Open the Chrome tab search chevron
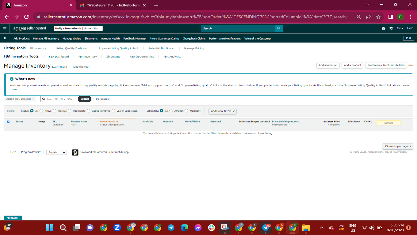Image resolution: width=417 pixels, height=235 pixels. point(368,5)
